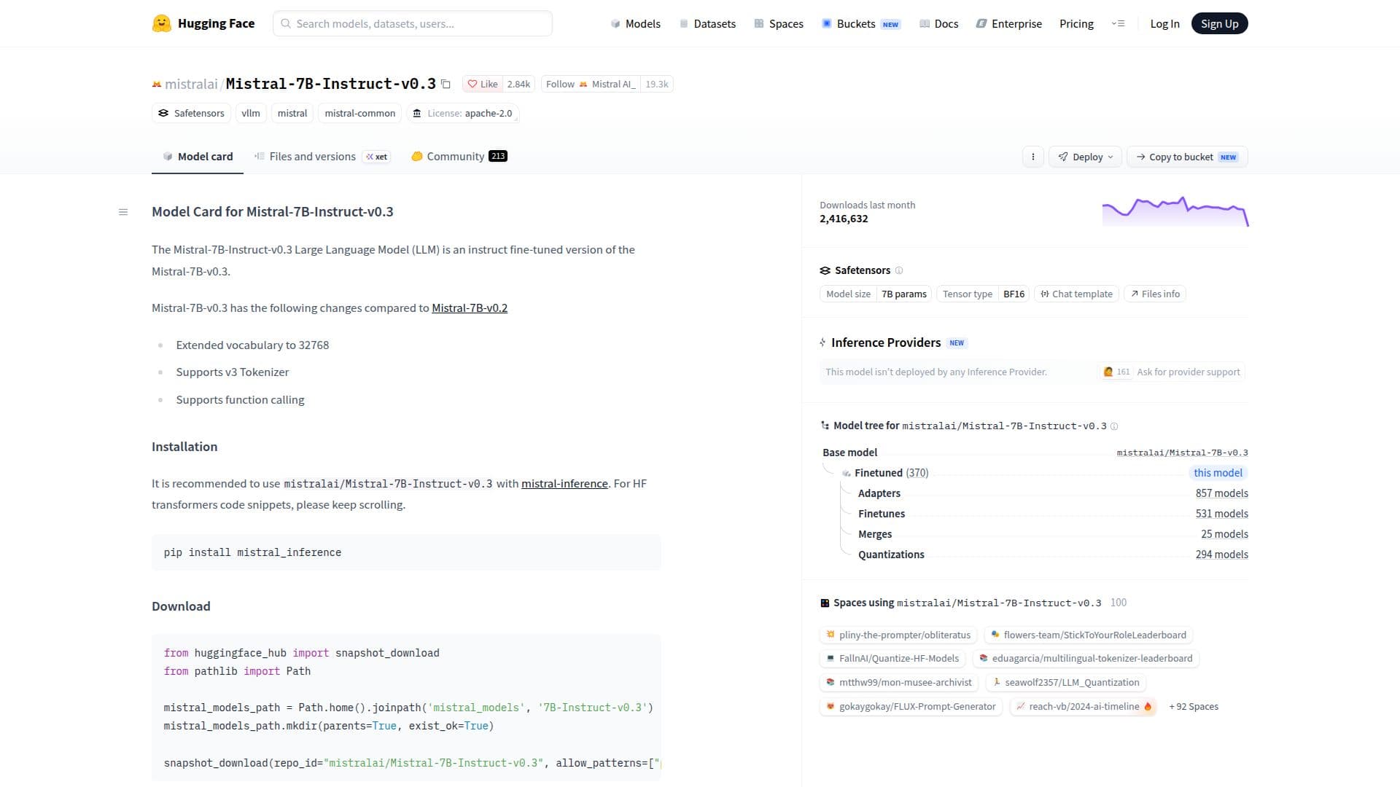The width and height of the screenshot is (1400, 787).
Task: Click the mistralai organization avatar icon
Action: pyautogui.click(x=156, y=85)
